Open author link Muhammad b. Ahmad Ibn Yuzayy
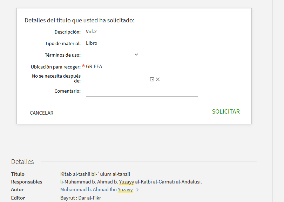The image size is (284, 202). 96,189
